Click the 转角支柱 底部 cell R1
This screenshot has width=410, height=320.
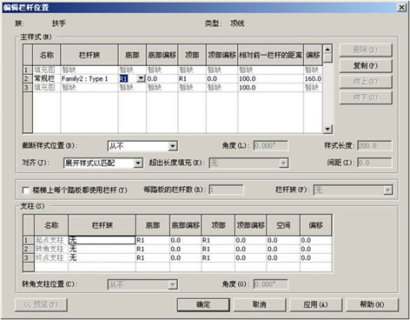153,249
